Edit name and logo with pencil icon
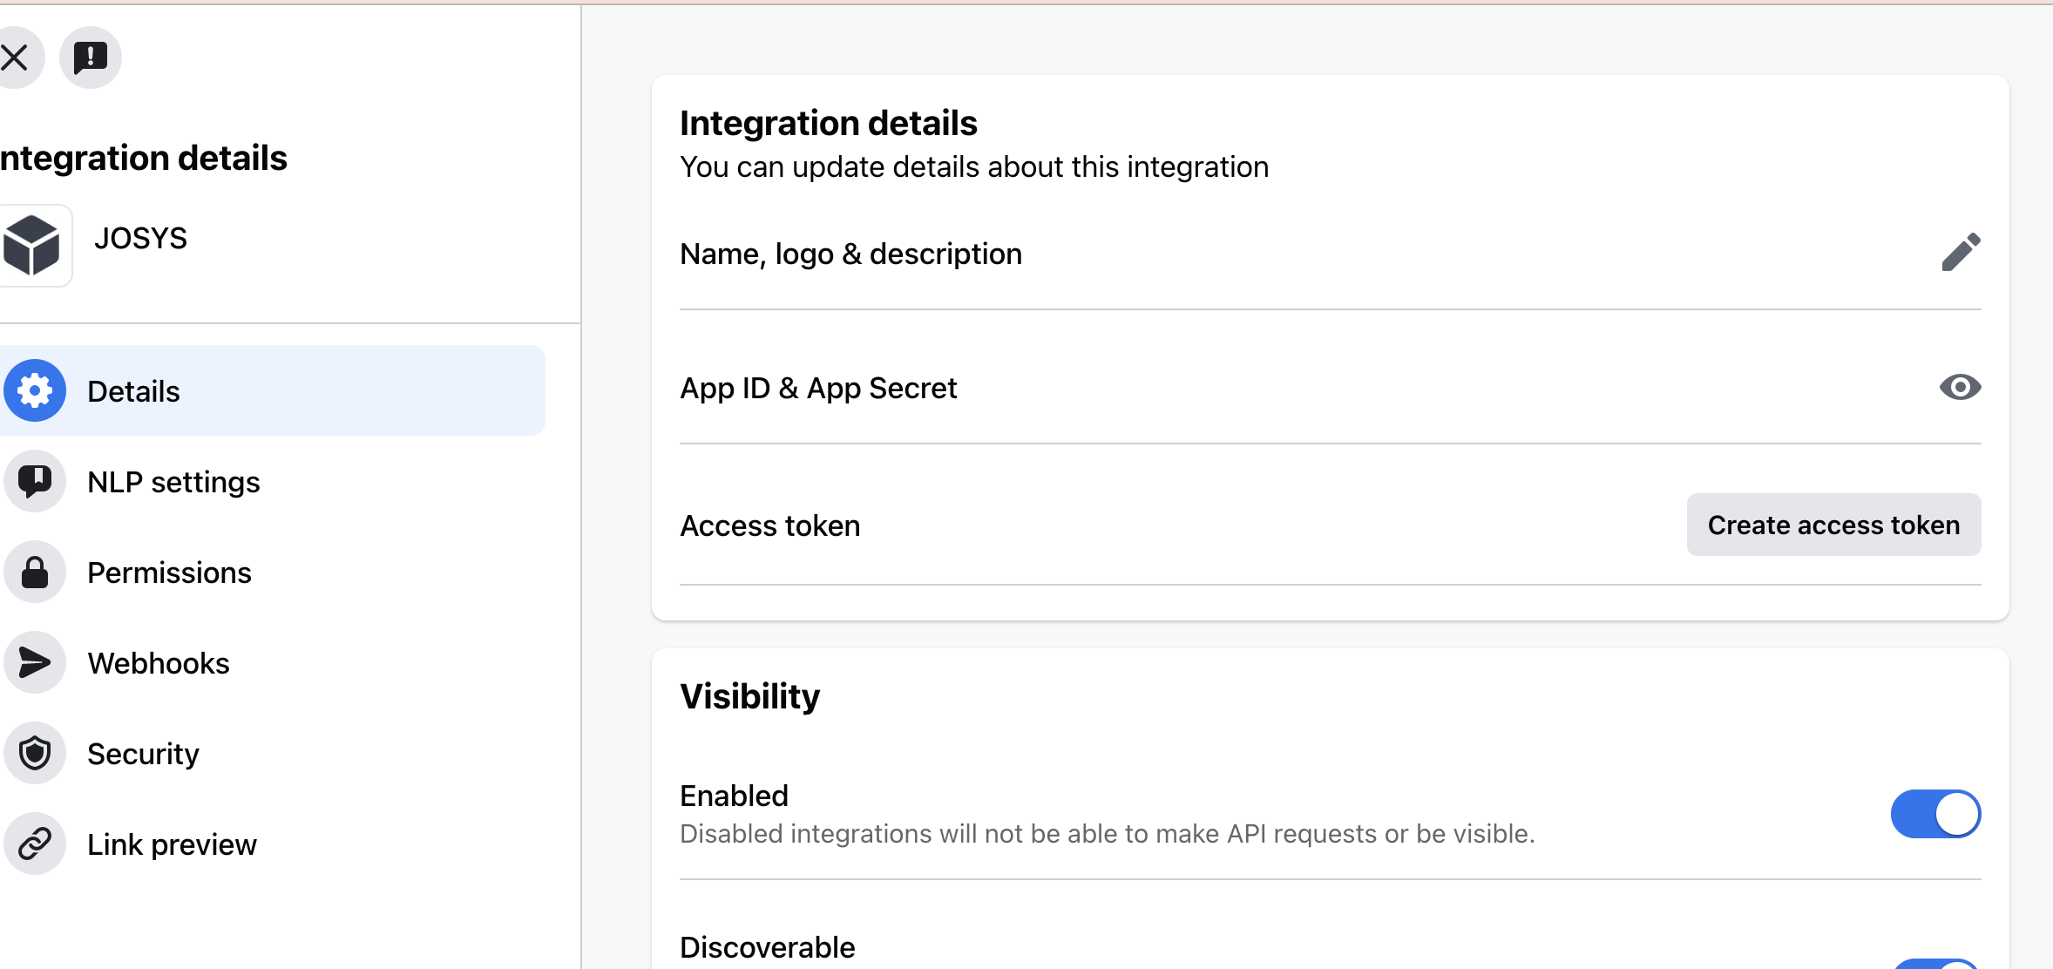Viewport: 2053px width, 969px height. coord(1961,254)
